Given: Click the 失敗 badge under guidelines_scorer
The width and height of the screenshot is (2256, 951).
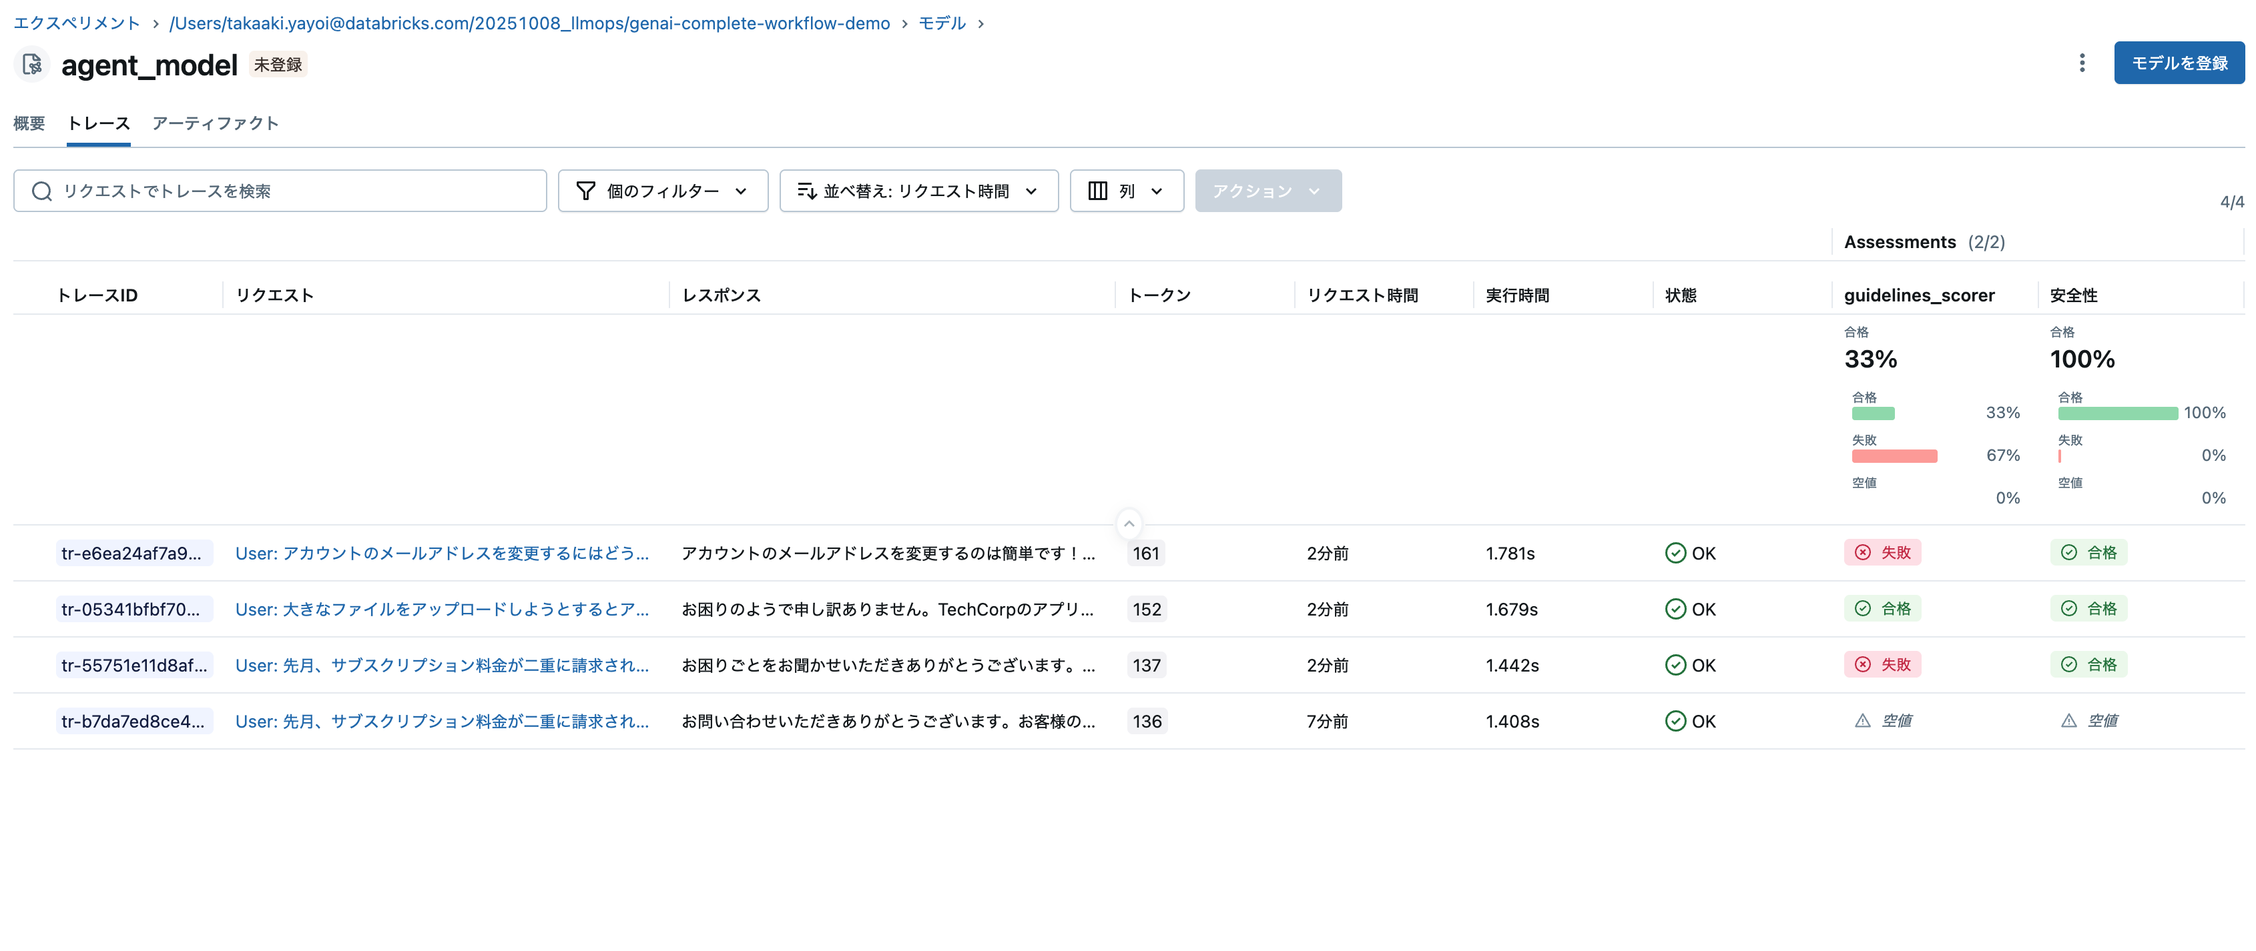Looking at the screenshot, I should point(1883,552).
